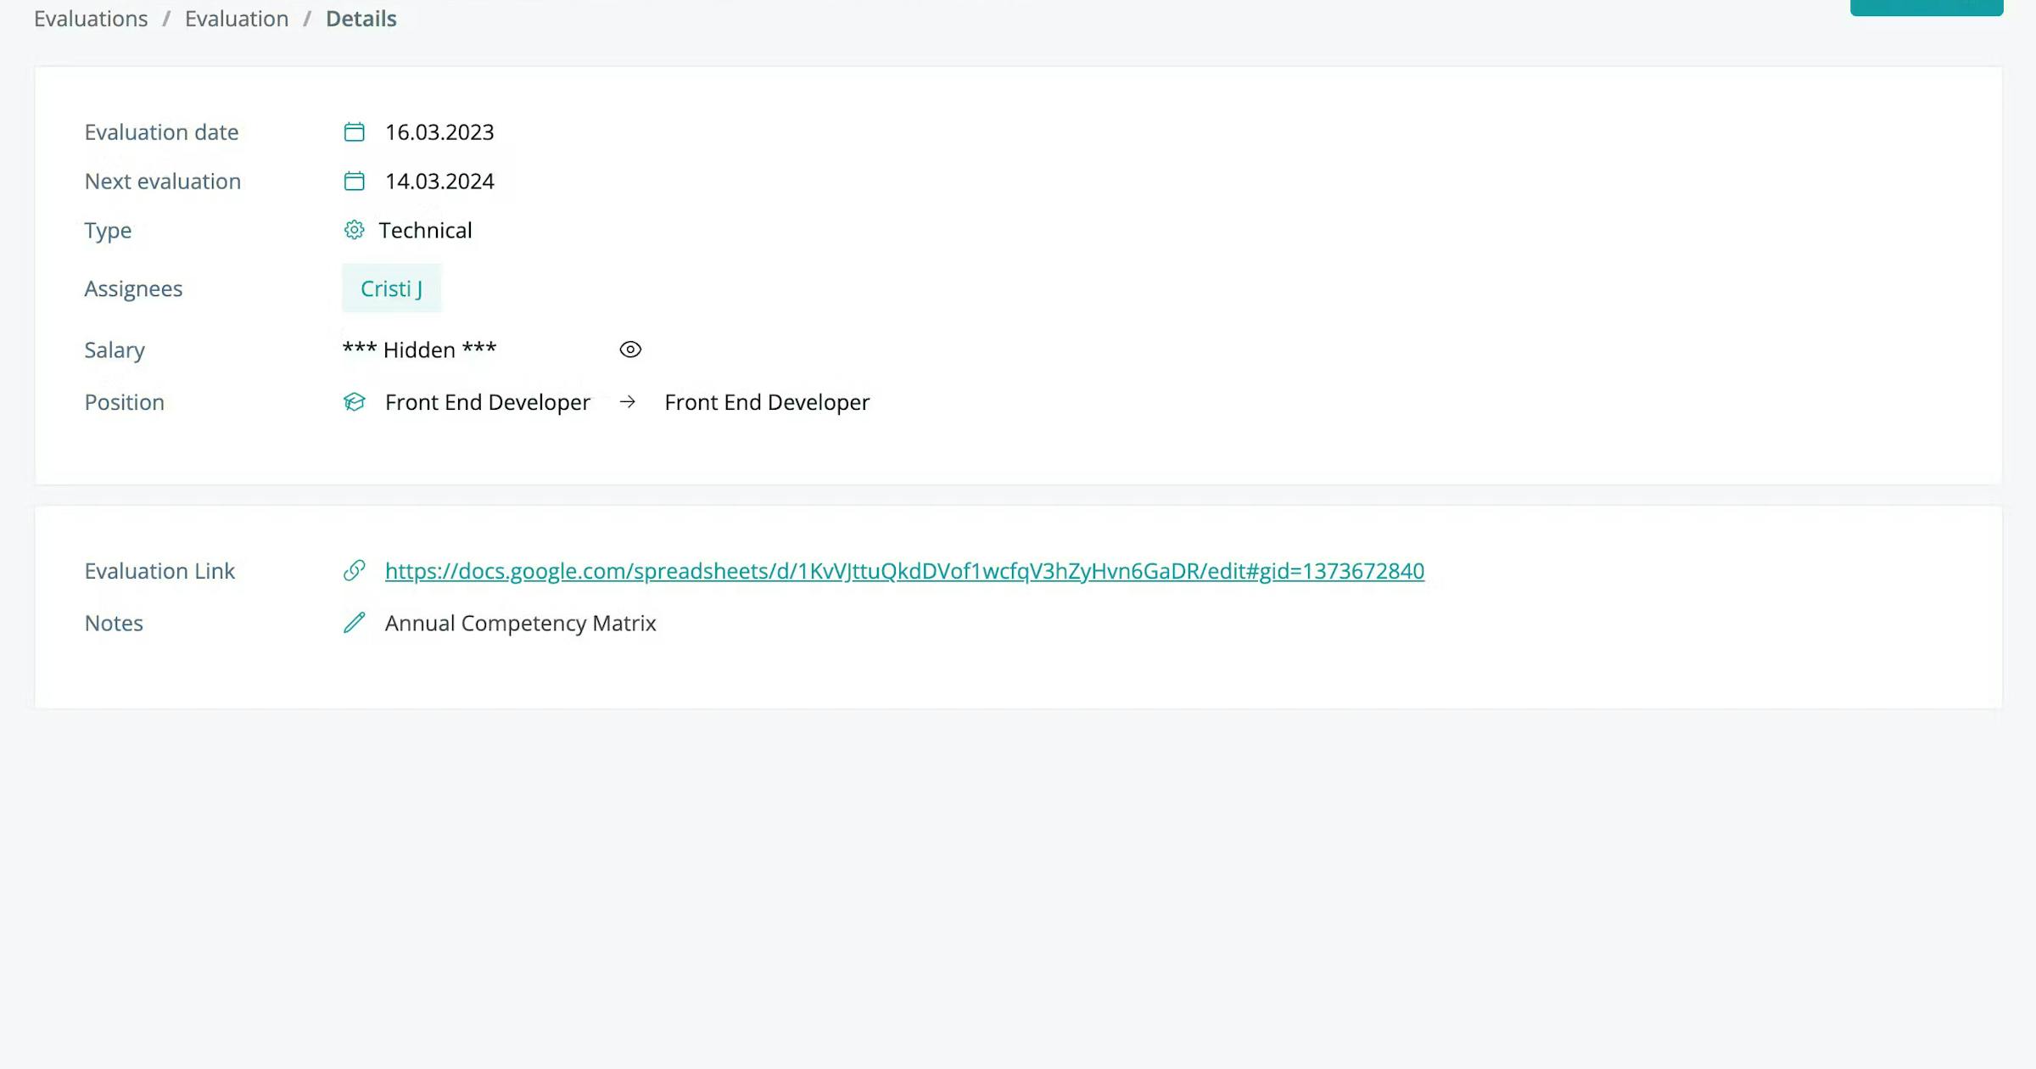Click the teal button at the top right
Image resolution: width=2036 pixels, height=1069 pixels.
point(1927,8)
